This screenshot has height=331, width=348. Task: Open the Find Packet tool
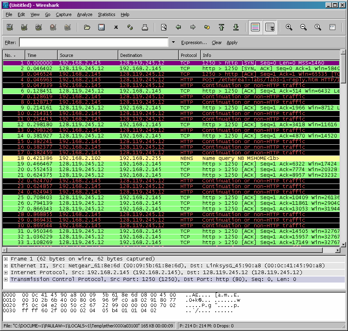tap(164, 27)
